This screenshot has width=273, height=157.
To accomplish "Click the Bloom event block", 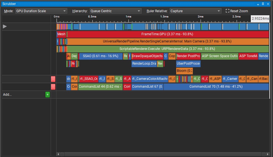I will (184, 71).
